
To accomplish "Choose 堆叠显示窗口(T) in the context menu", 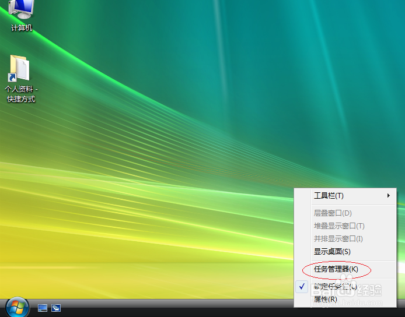I will point(345,226).
